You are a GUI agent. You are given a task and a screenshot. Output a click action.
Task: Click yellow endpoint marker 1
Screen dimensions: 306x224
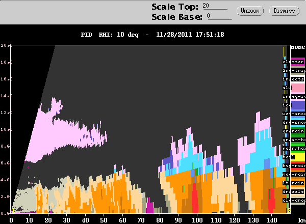[13, 211]
